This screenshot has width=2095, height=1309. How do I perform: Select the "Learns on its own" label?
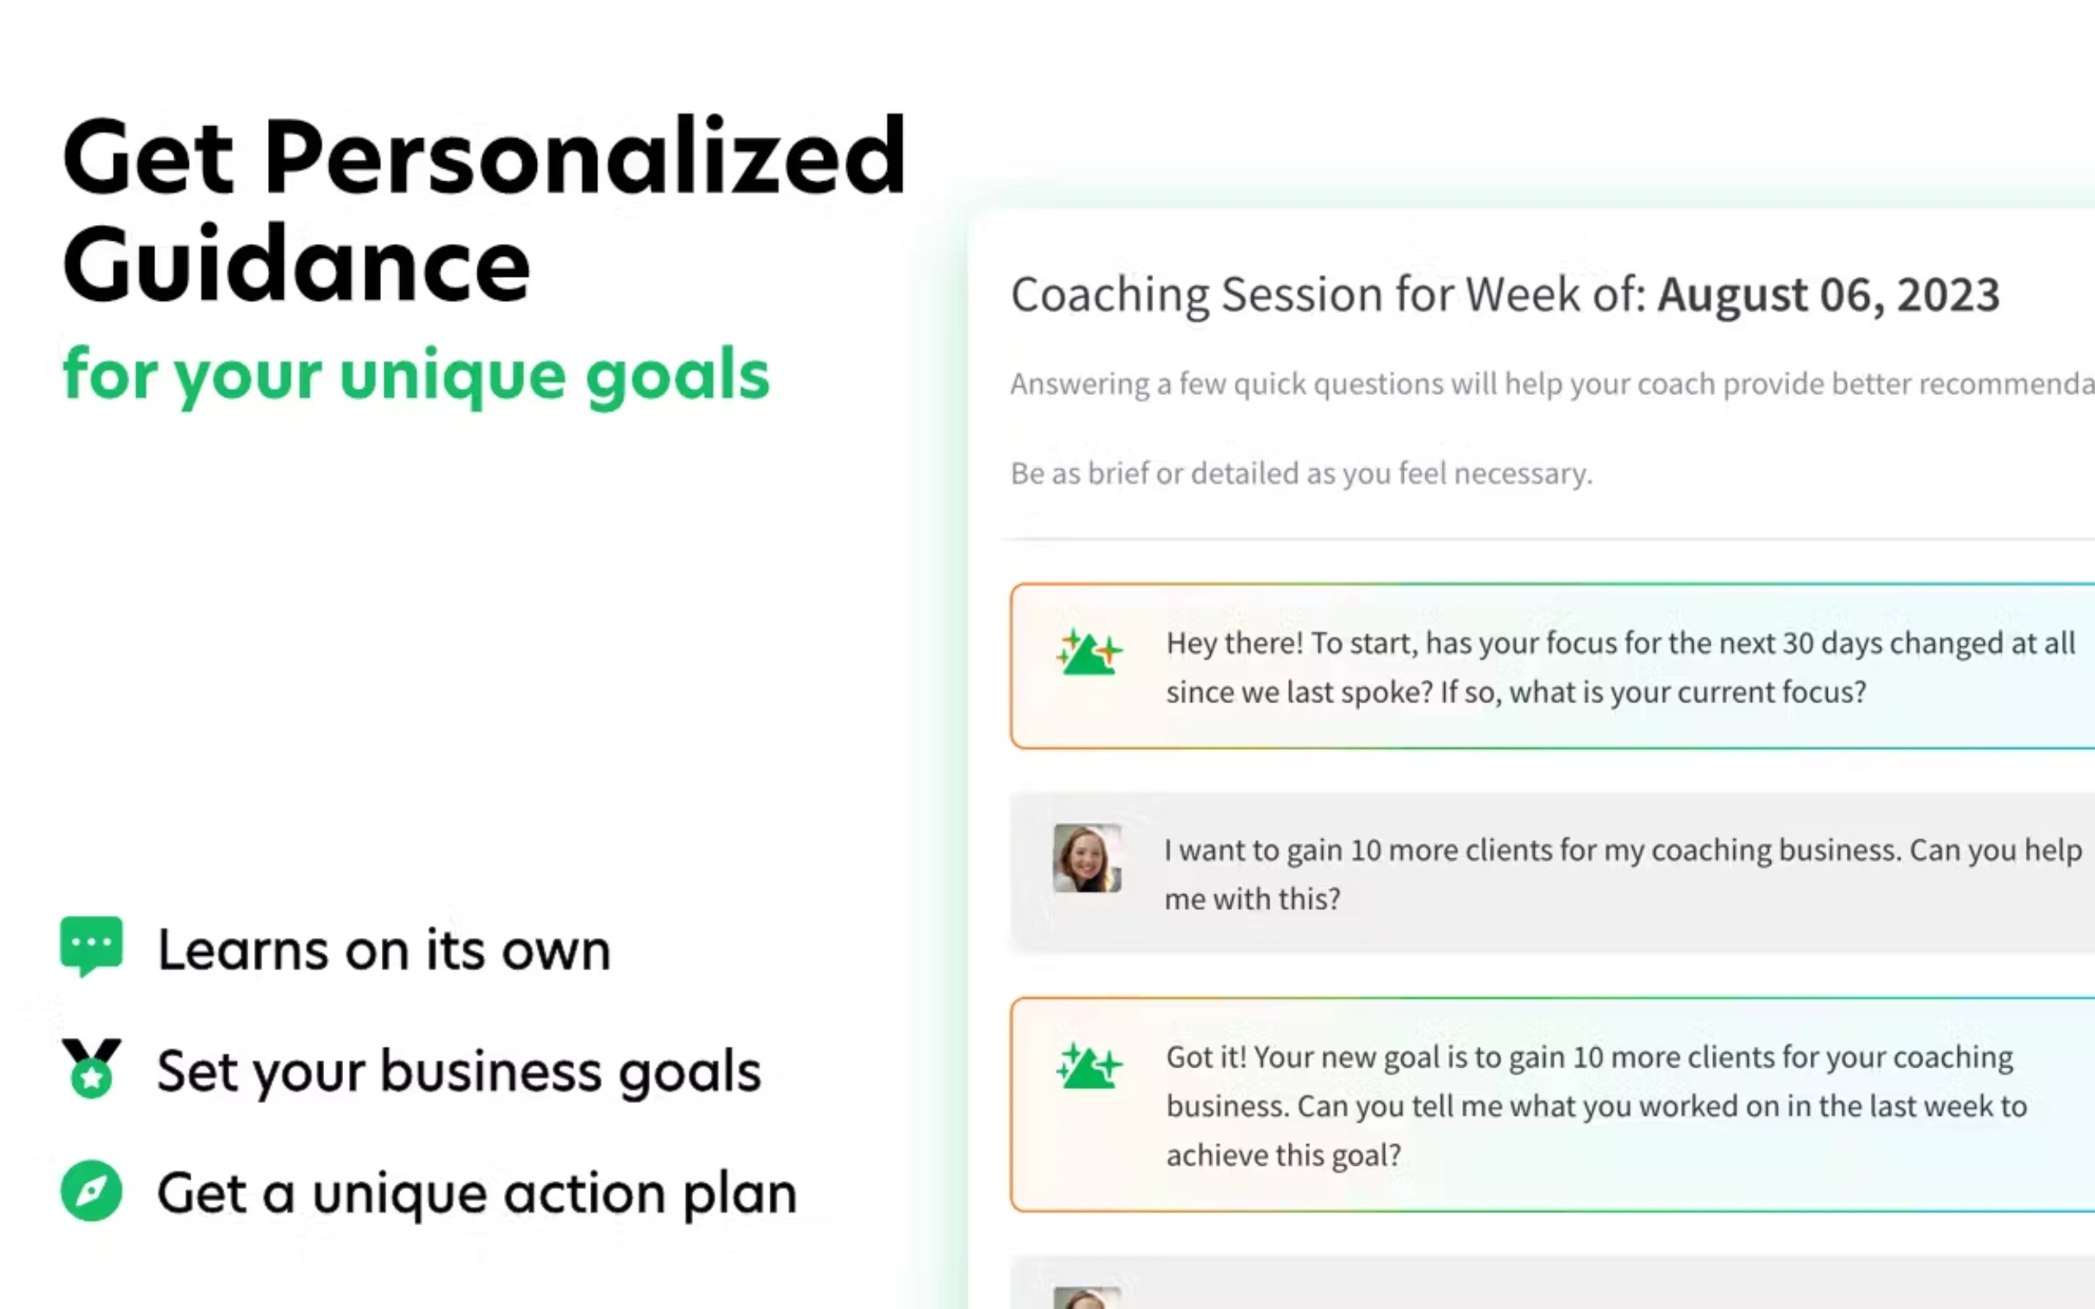click(384, 950)
